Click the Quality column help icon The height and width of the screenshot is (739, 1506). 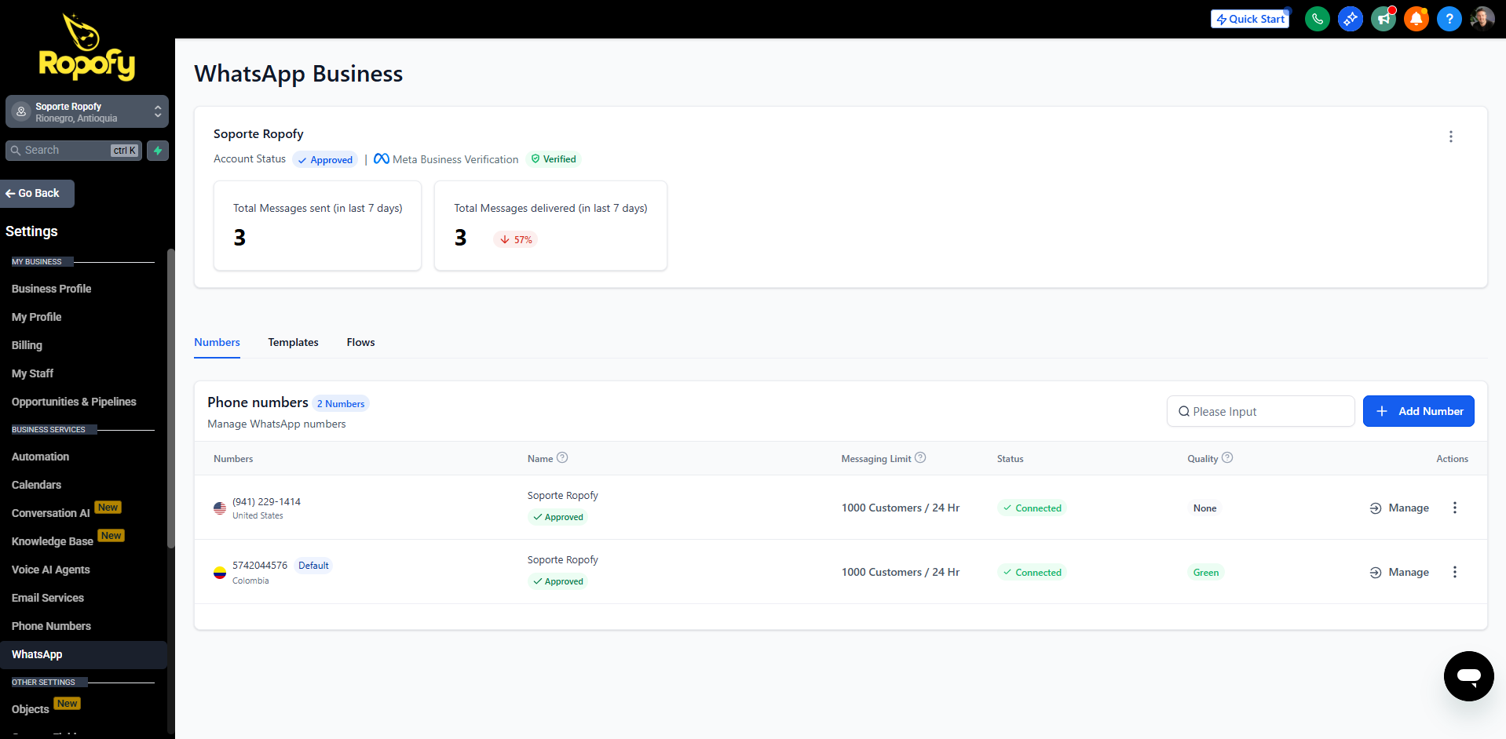[x=1227, y=458]
